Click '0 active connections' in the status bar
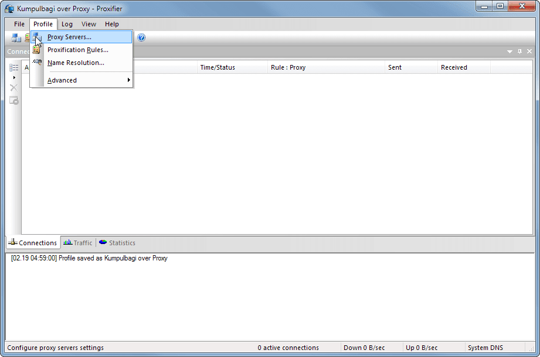This screenshot has width=540, height=357. pos(288,348)
